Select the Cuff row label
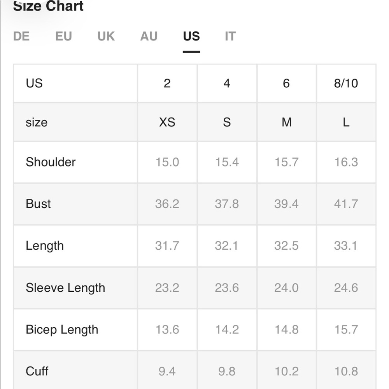 click(37, 371)
